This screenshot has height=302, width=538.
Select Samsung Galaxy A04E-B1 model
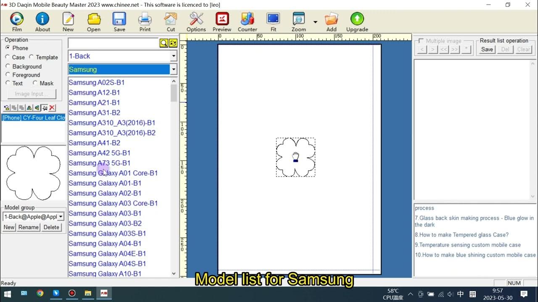click(x=107, y=254)
